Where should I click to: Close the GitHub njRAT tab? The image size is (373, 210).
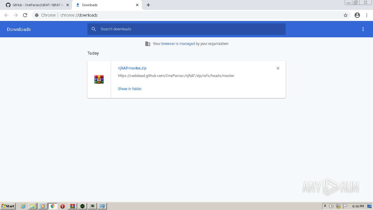(x=68, y=5)
